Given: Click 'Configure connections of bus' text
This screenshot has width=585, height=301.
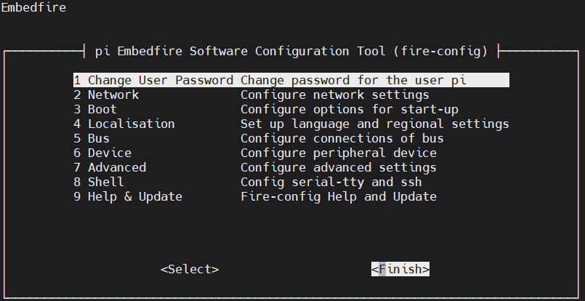Looking at the screenshot, I should [x=342, y=139].
